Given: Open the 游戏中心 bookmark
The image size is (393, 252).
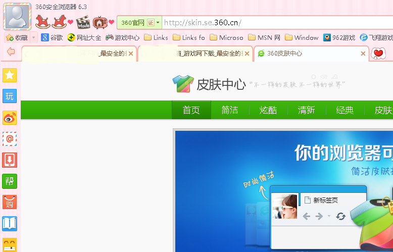Looking at the screenshot, I should tap(122, 37).
